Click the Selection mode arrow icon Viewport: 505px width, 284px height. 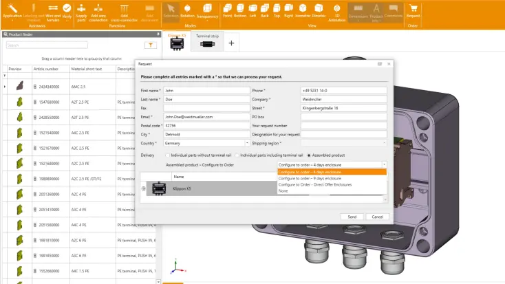pos(170,10)
